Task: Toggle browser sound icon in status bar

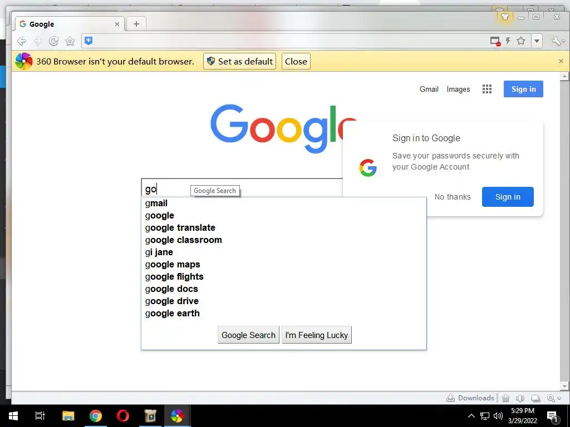Action: point(520,398)
